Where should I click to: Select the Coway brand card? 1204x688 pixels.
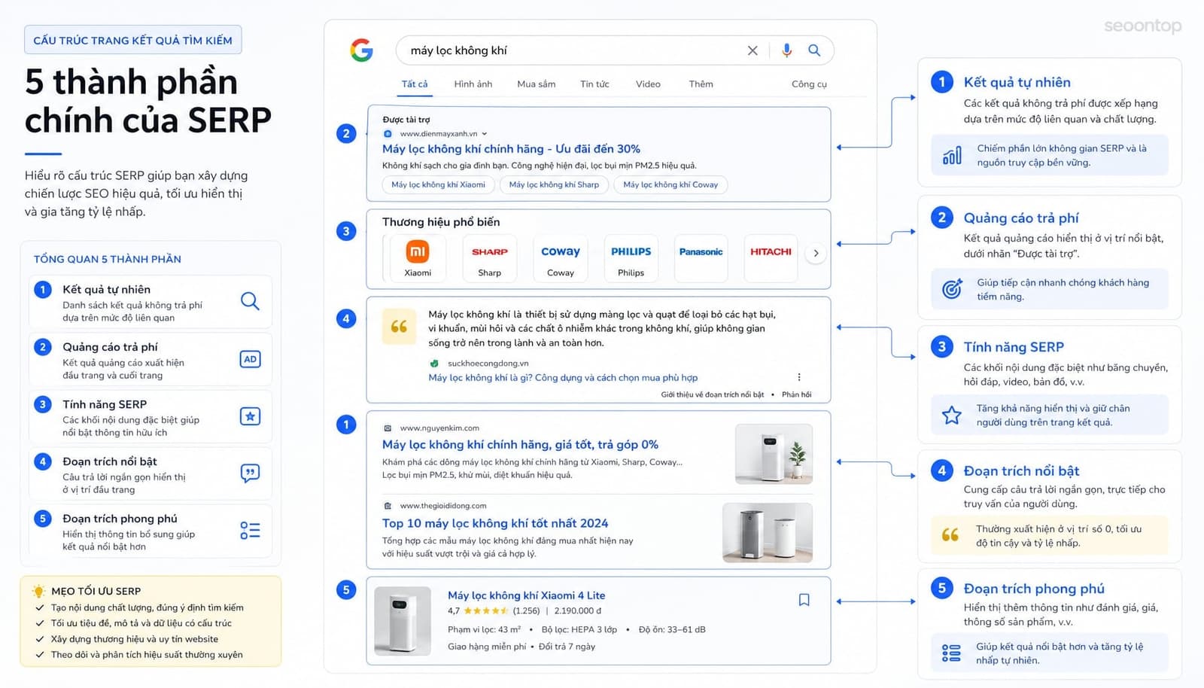[x=561, y=258]
